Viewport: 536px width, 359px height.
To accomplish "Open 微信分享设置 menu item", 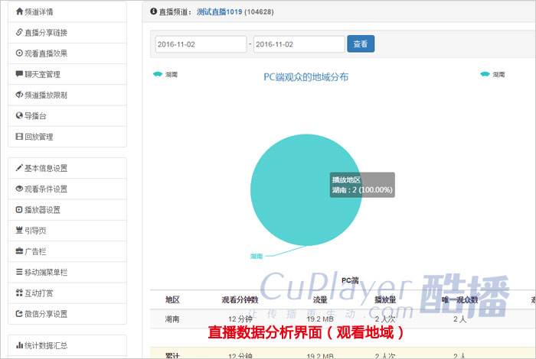I will point(67,314).
